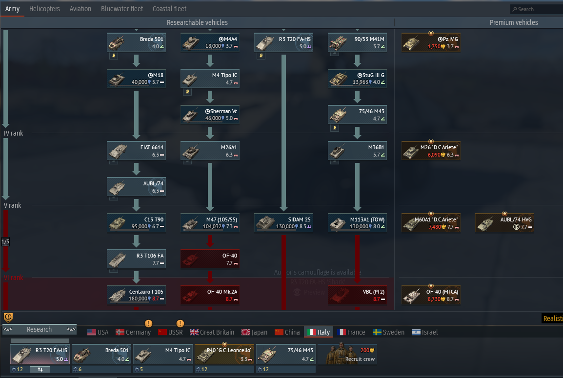Select the M26A1 vehicle card

(x=210, y=151)
